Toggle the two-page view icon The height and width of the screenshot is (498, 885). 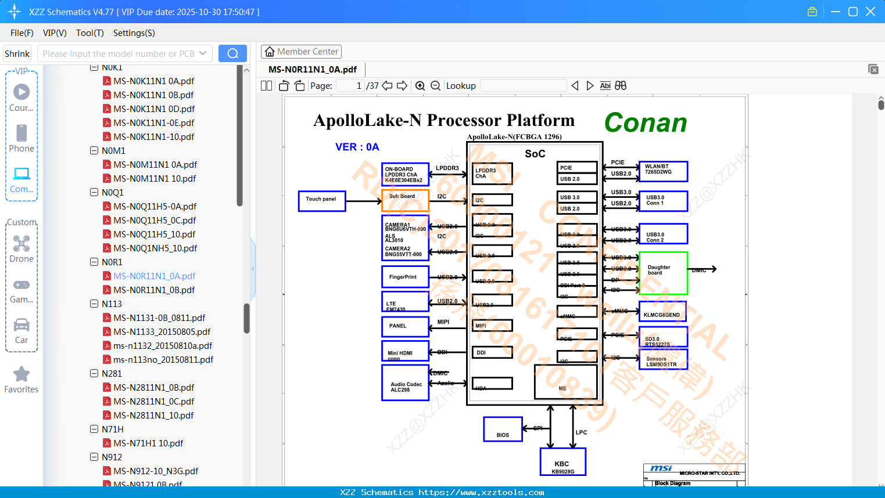click(x=266, y=86)
